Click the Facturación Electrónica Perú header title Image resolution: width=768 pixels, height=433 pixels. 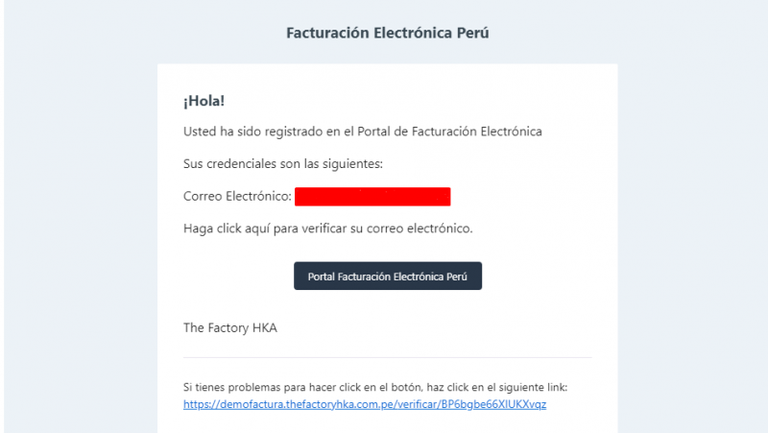tap(388, 33)
